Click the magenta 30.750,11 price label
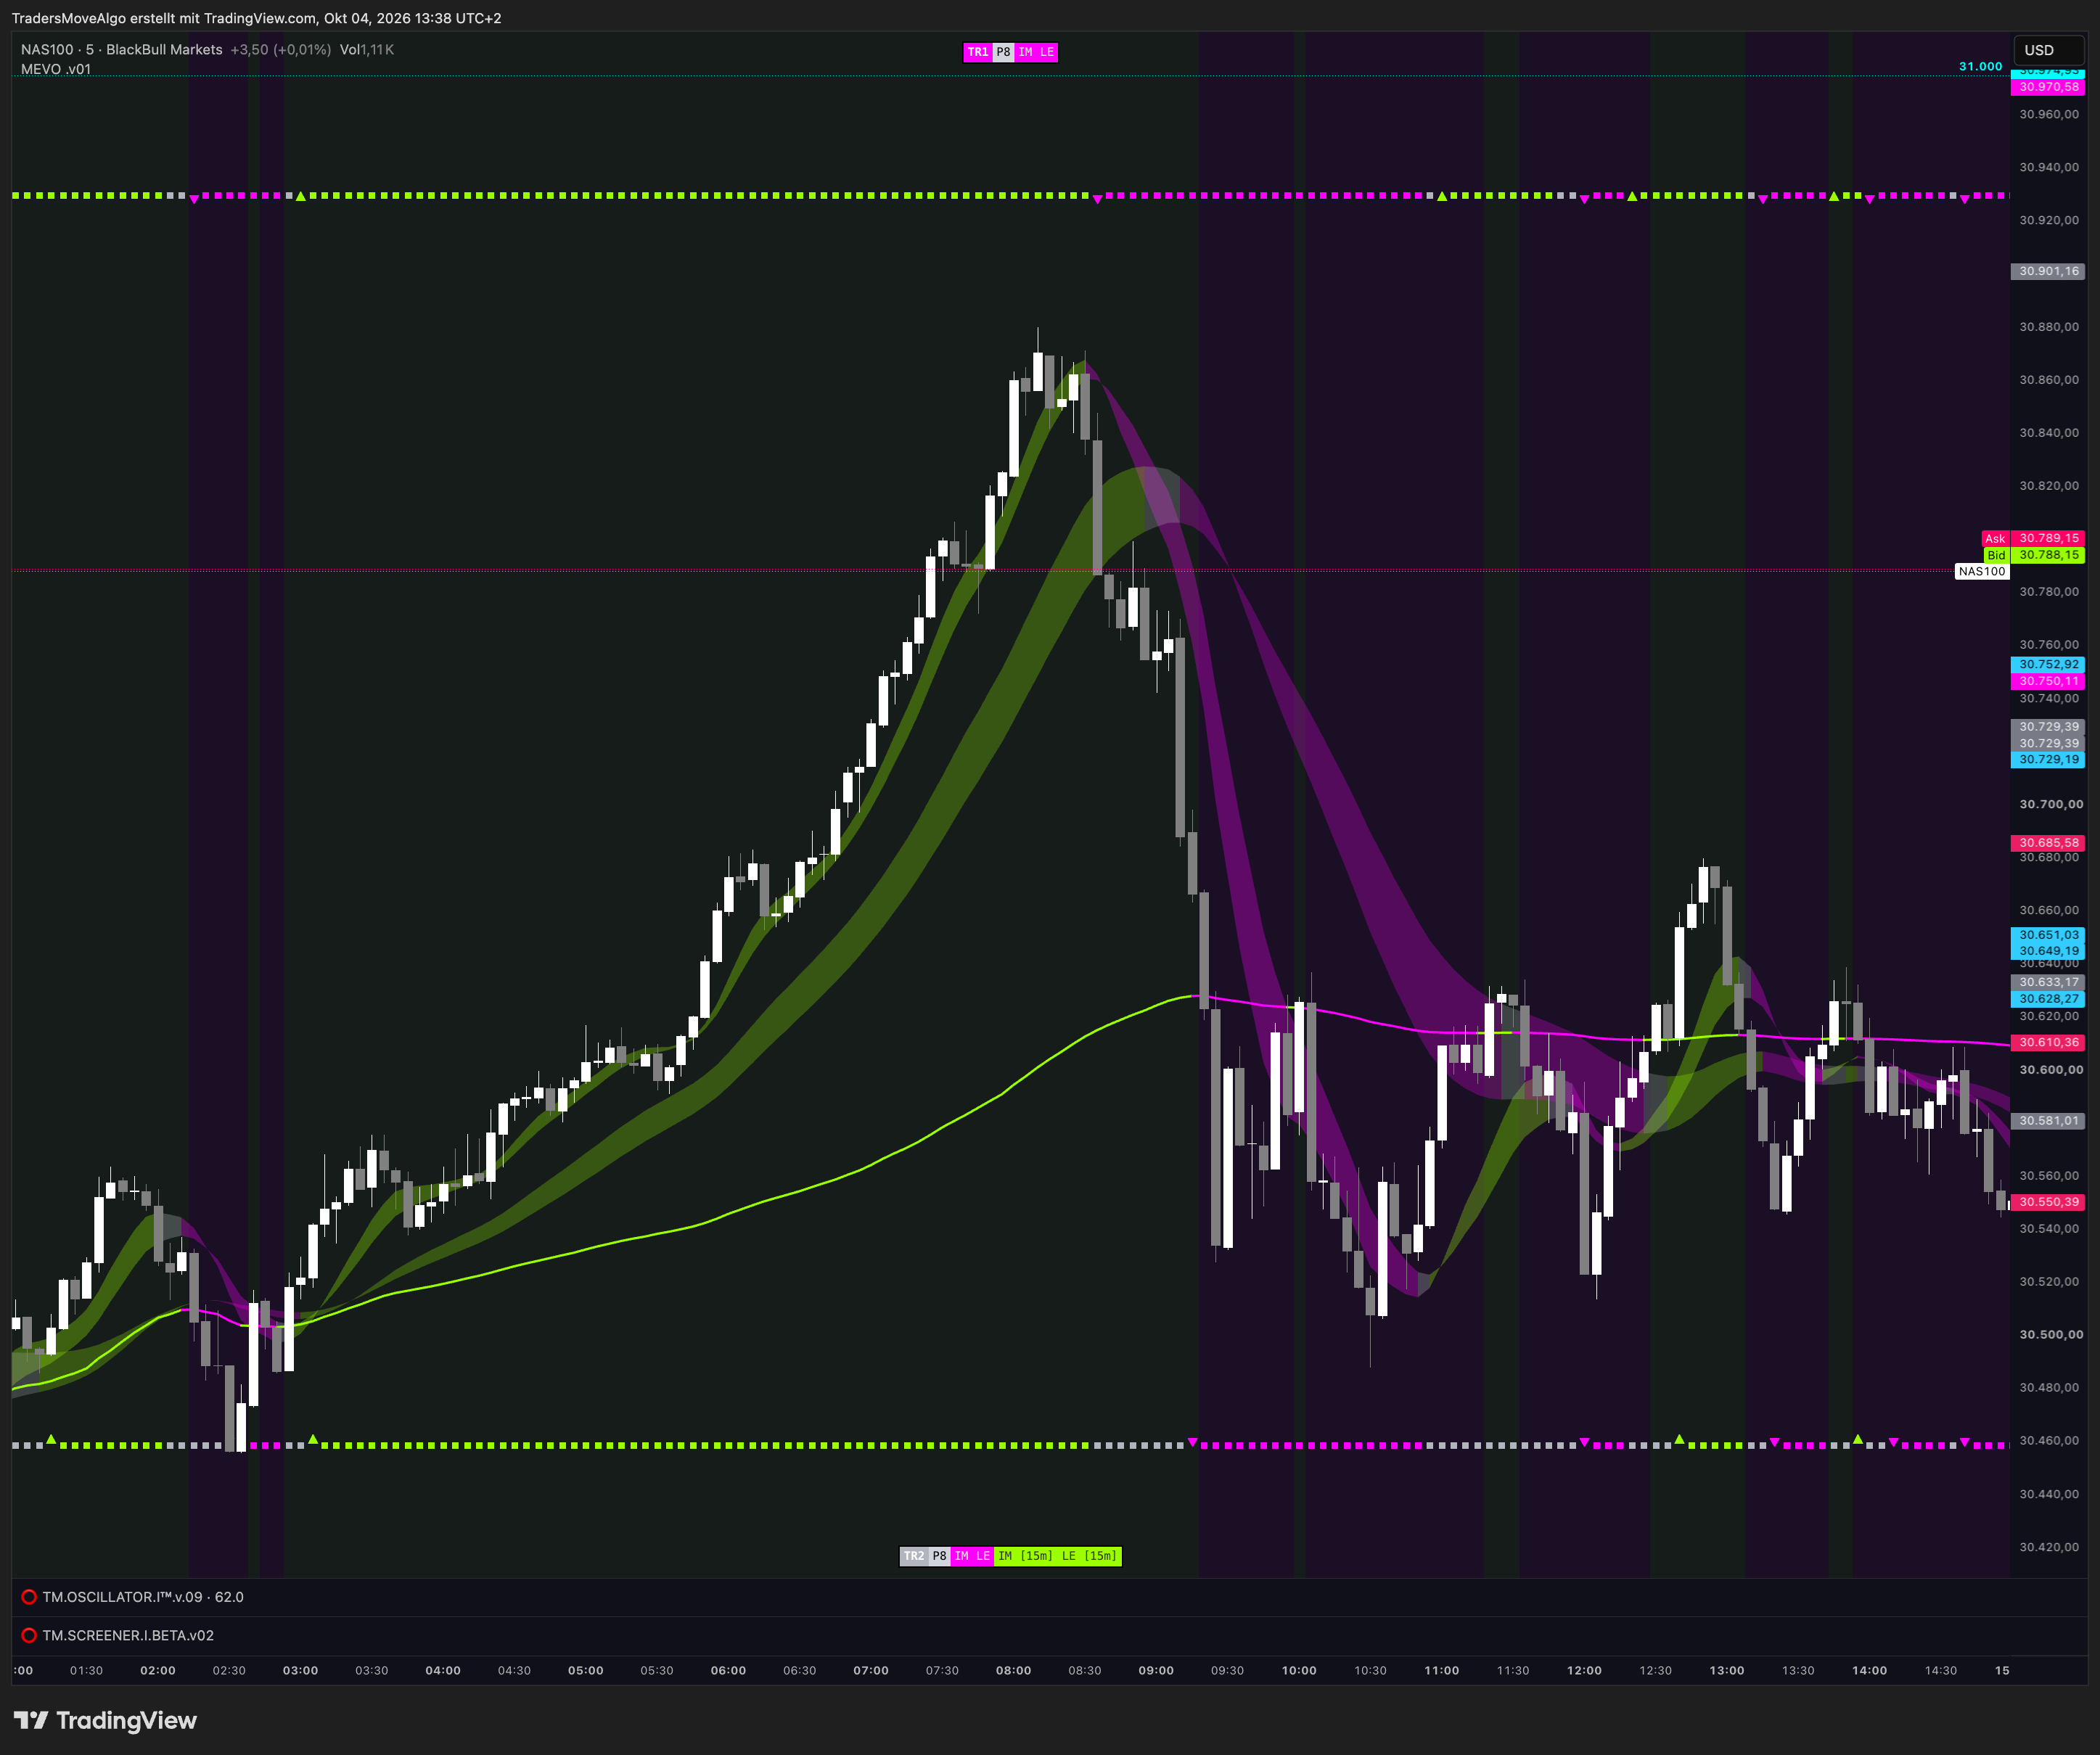Image resolution: width=2100 pixels, height=1755 pixels. (2048, 681)
